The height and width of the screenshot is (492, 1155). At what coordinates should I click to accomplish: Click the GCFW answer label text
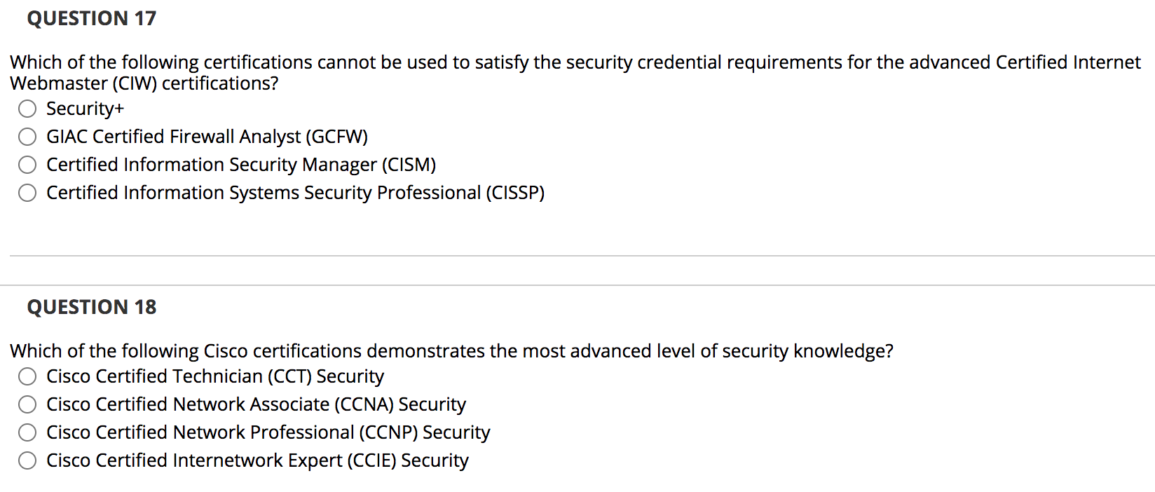(x=207, y=137)
